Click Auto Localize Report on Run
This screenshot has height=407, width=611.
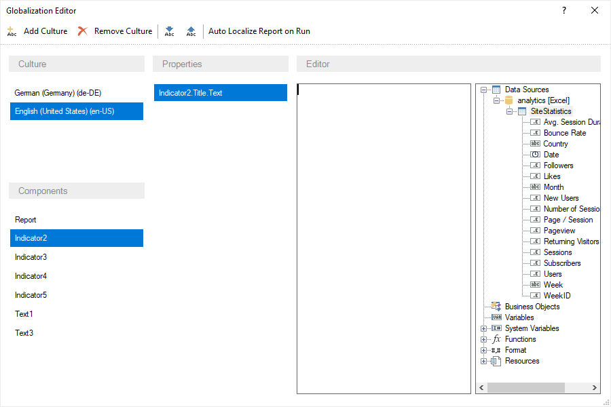tap(259, 31)
